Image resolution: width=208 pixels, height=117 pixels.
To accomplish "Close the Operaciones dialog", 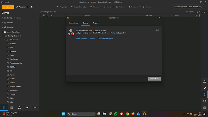I will point(160,17).
